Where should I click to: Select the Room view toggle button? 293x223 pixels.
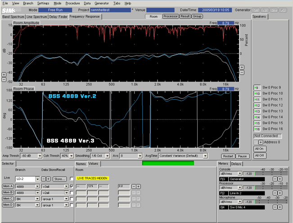click(153, 17)
